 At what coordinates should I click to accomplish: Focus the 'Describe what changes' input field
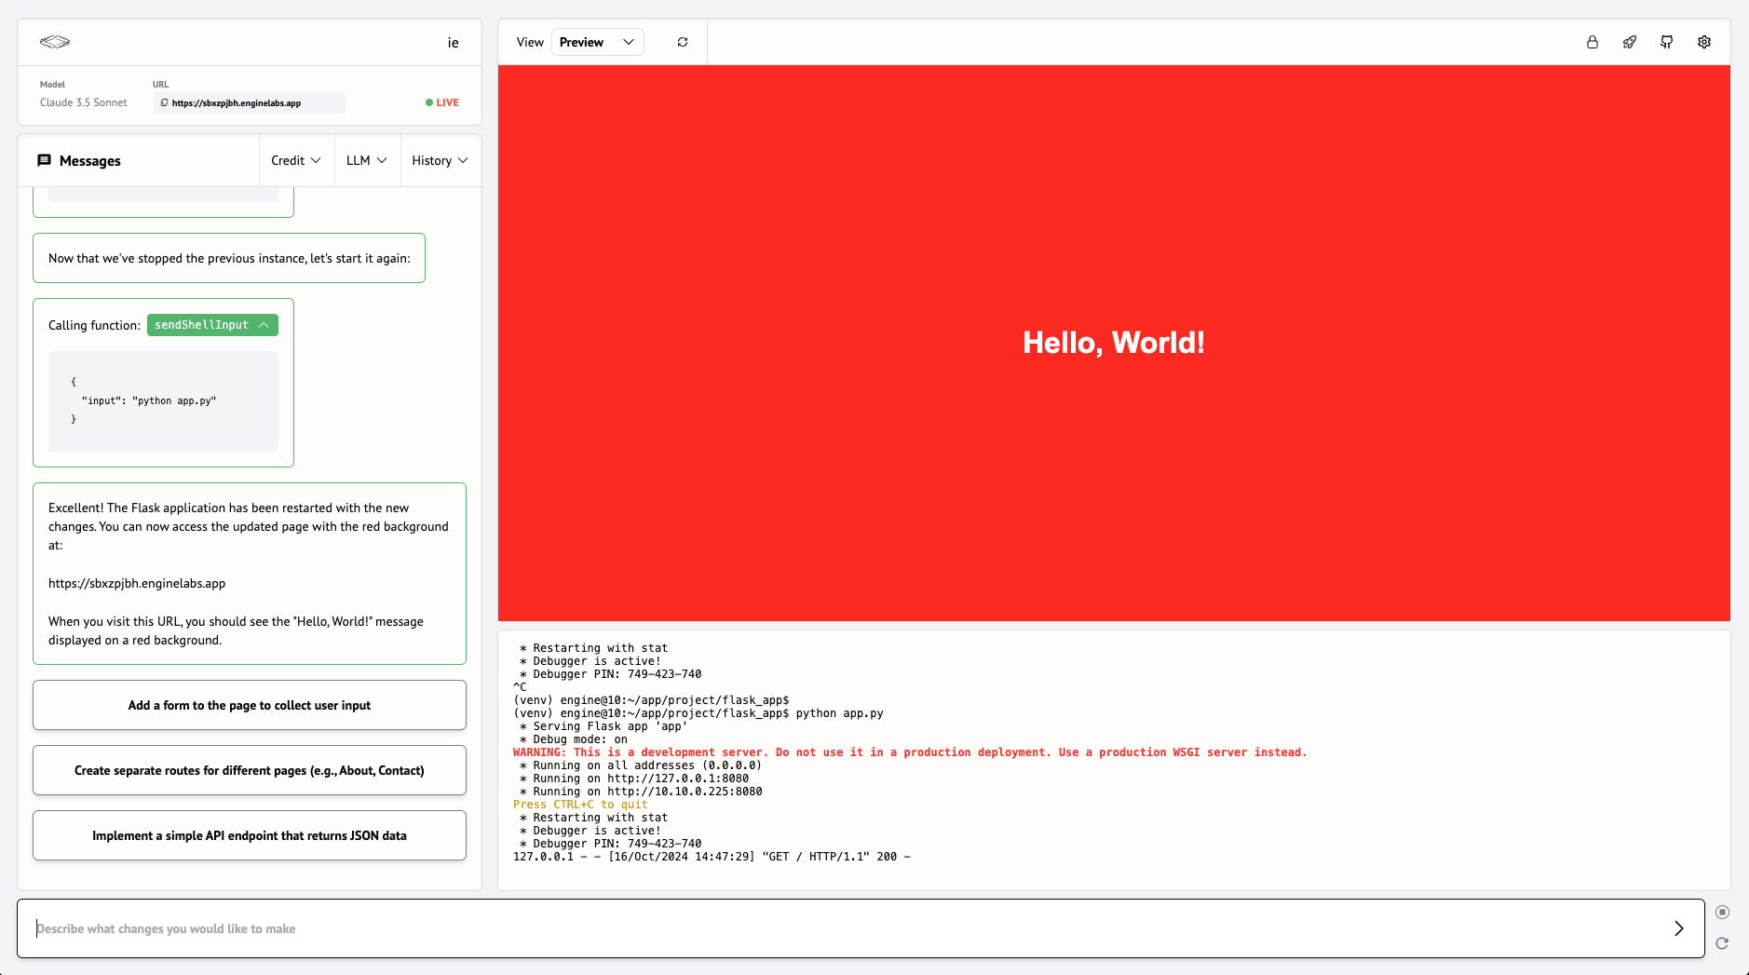(861, 928)
